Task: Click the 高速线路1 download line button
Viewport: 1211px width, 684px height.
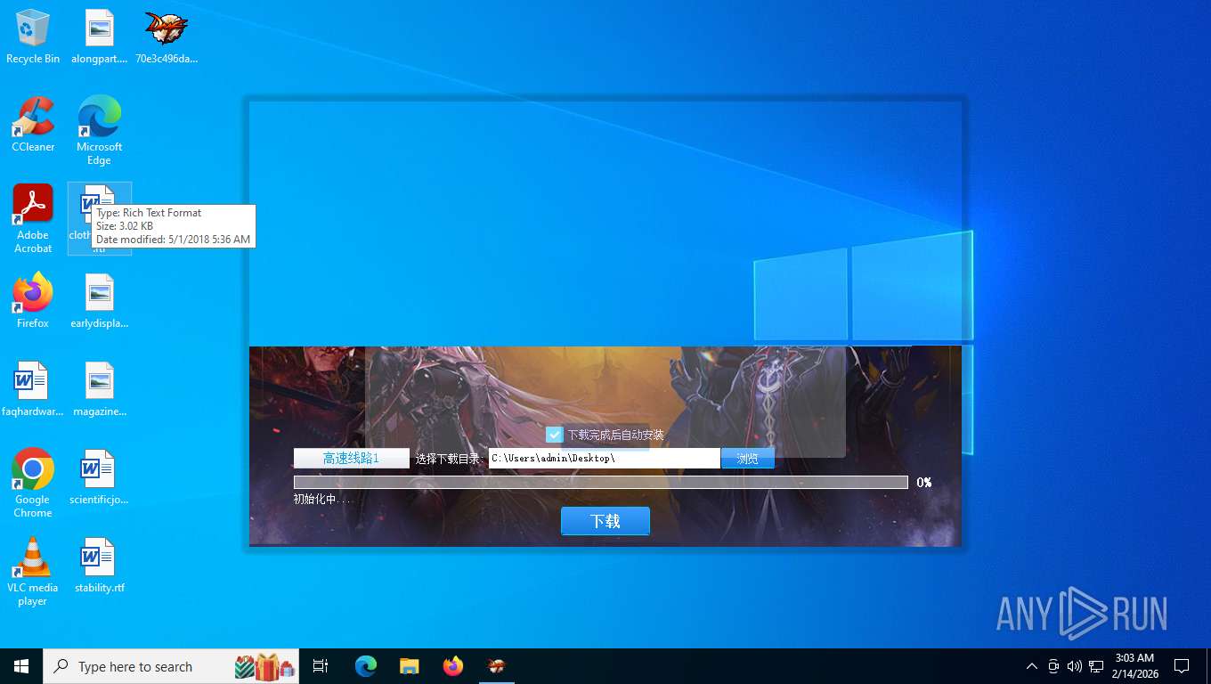Action: pyautogui.click(x=352, y=459)
